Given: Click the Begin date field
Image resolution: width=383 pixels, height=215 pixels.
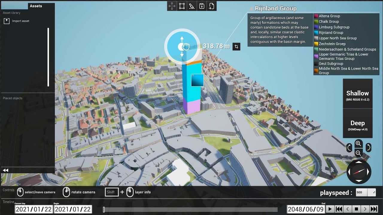Looking at the screenshot, I should point(73,209).
